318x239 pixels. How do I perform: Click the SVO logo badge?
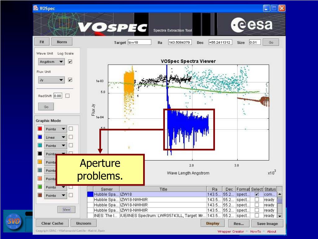(13, 221)
